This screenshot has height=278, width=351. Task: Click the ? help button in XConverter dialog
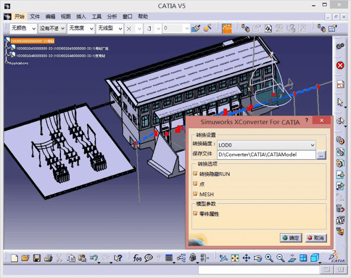pyautogui.click(x=307, y=120)
